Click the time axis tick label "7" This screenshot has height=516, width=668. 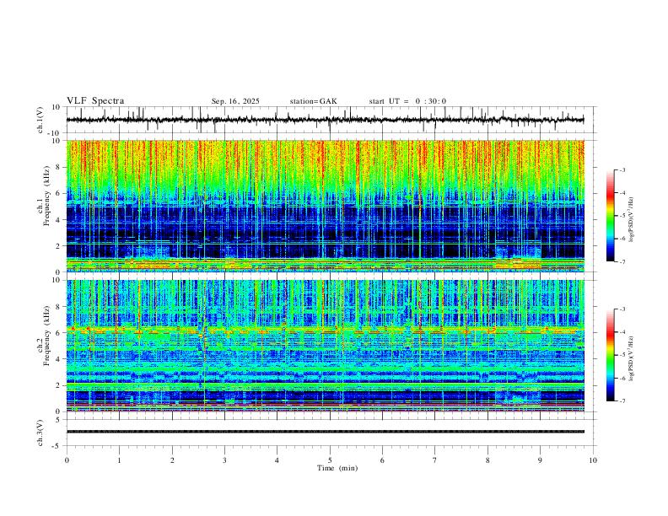(x=435, y=460)
